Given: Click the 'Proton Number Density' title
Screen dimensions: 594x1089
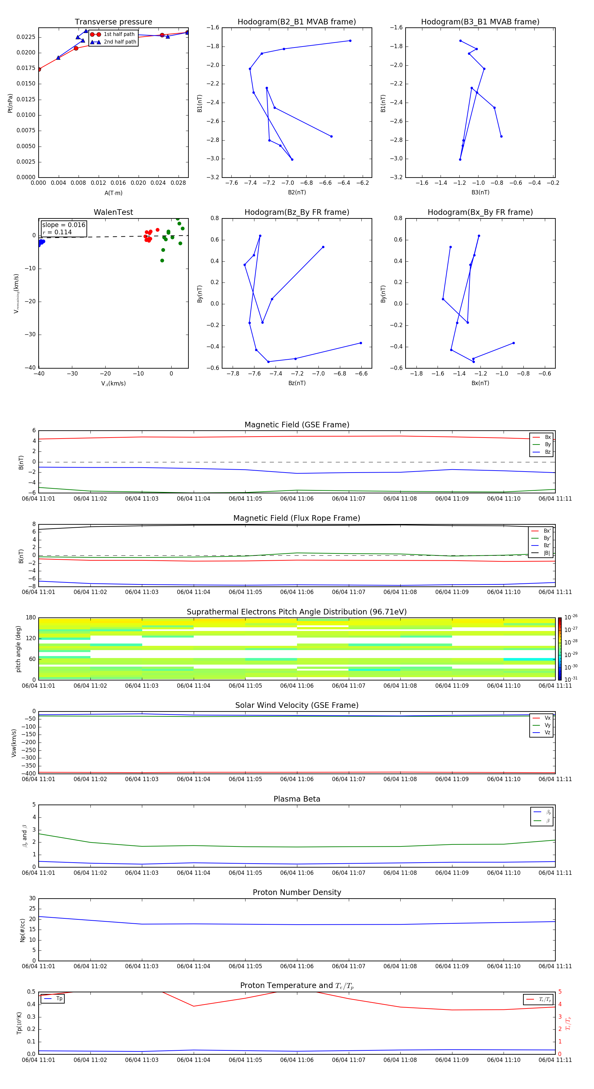Looking at the screenshot, I should point(297,892).
